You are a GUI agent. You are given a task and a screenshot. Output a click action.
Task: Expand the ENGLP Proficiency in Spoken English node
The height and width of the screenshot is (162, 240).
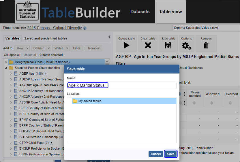pos(11,148)
